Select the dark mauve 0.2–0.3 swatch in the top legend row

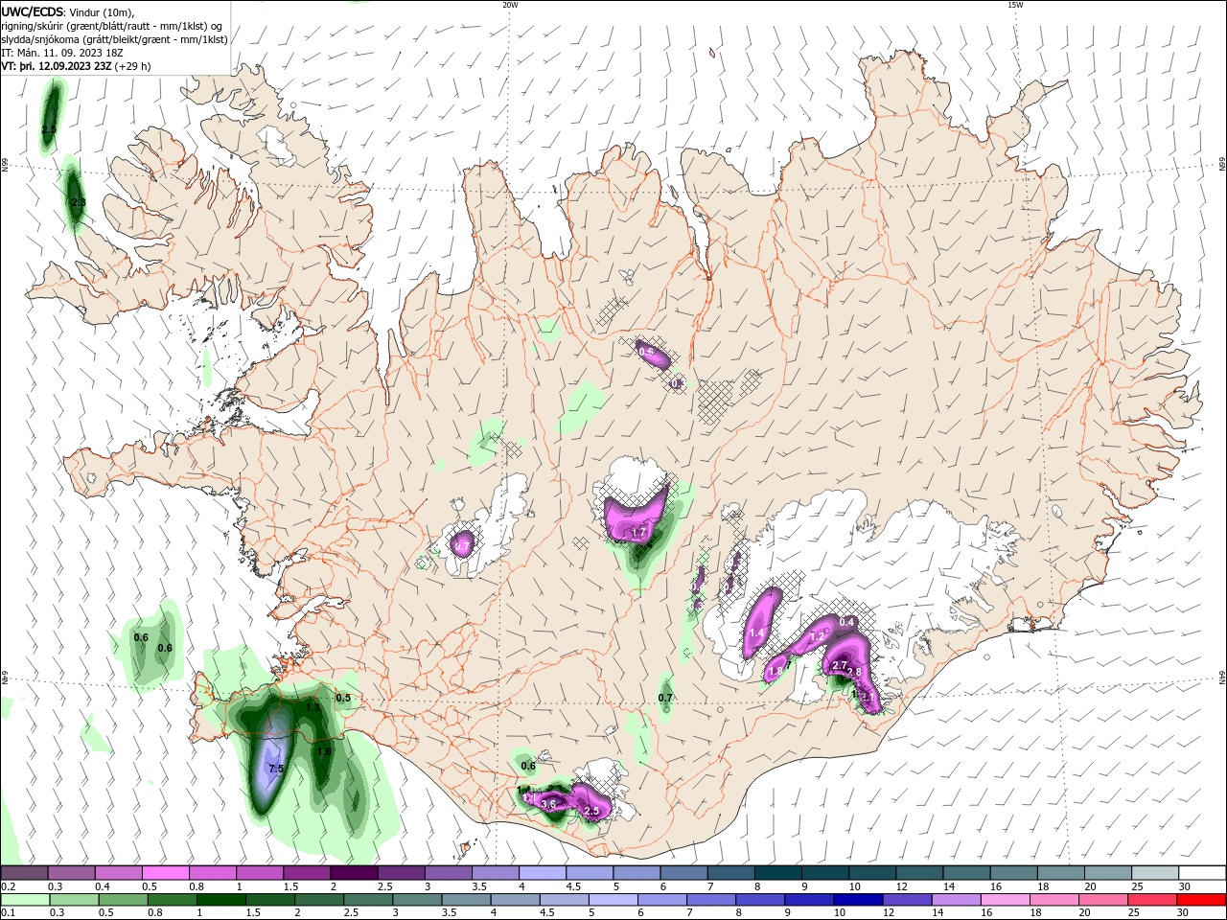pos(24,873)
